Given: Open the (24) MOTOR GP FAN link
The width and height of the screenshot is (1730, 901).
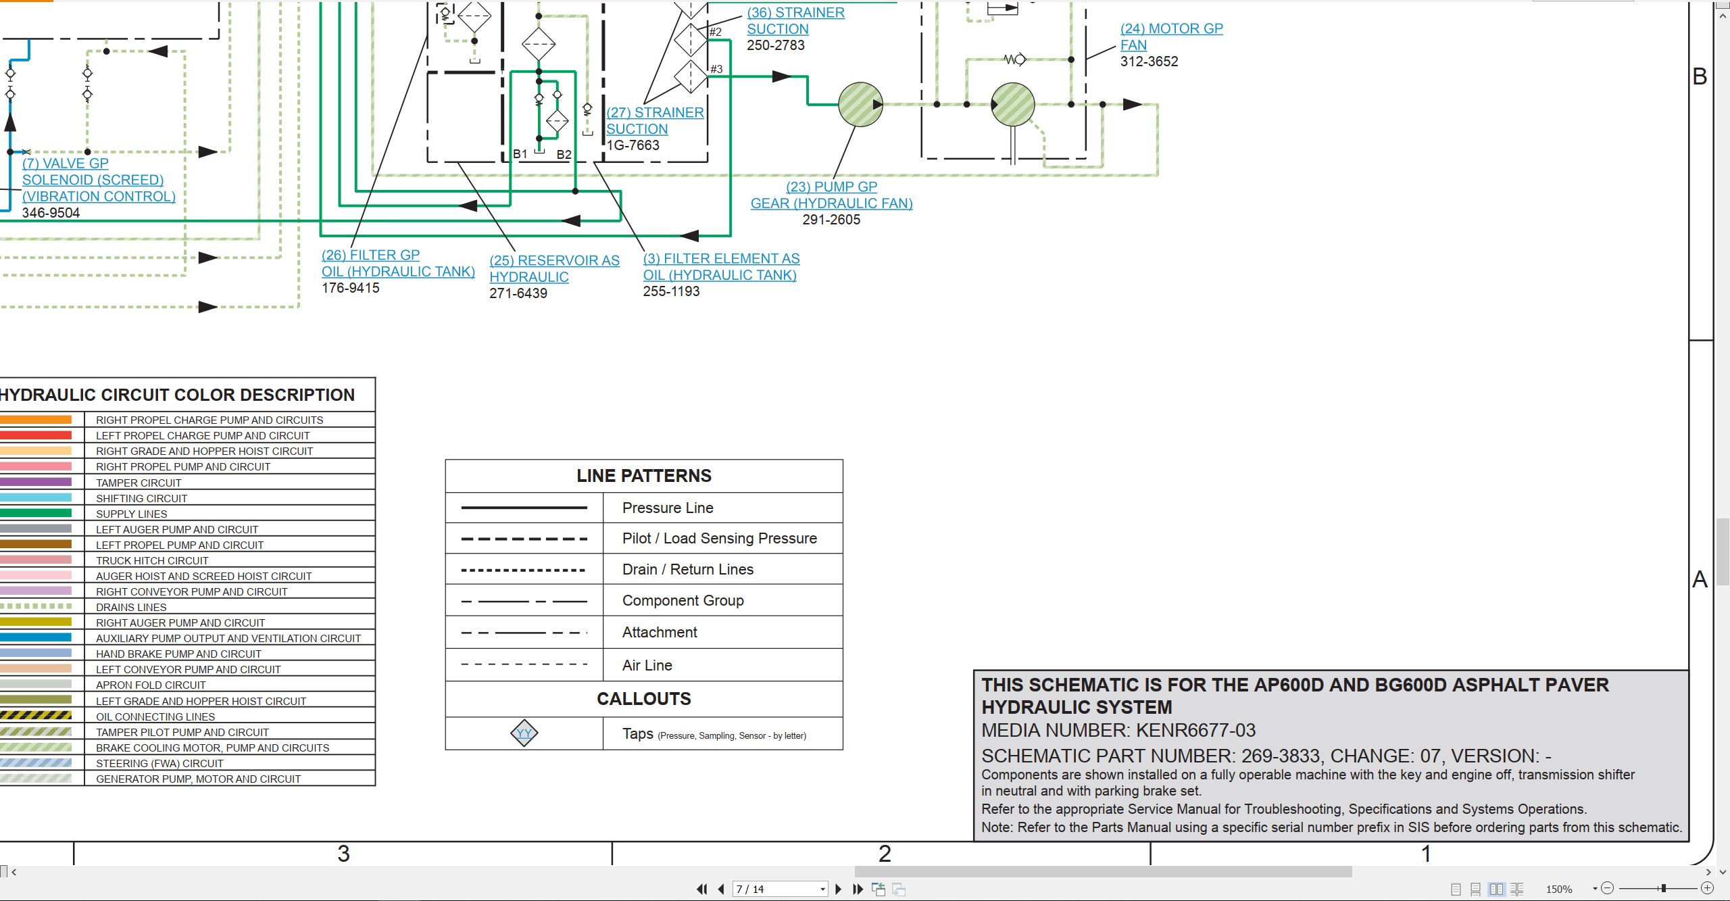Looking at the screenshot, I should point(1171,37).
